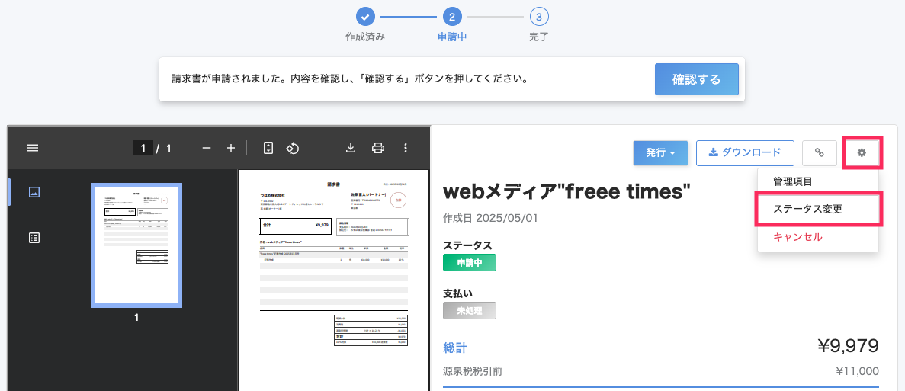
Task: Click the completed step one checkmark
Action: [364, 17]
